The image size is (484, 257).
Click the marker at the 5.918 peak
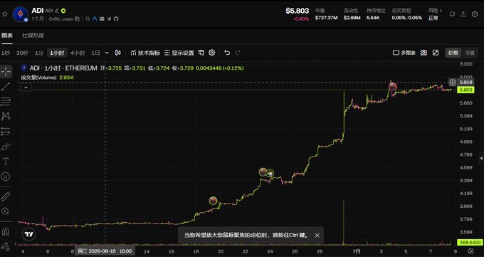393,87
